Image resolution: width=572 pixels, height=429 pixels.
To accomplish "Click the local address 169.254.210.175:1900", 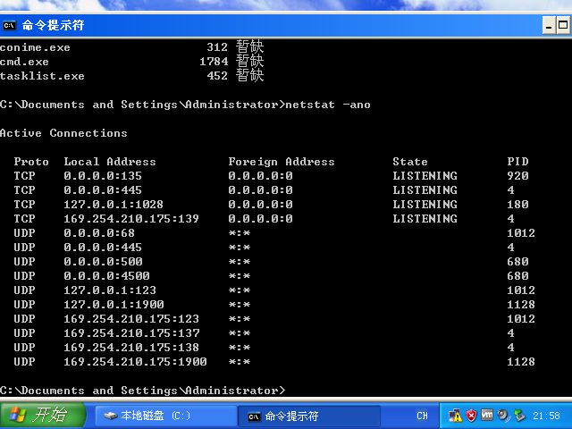I will [135, 361].
